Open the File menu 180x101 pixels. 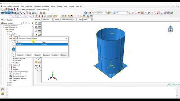pyautogui.click(x=4, y=6)
